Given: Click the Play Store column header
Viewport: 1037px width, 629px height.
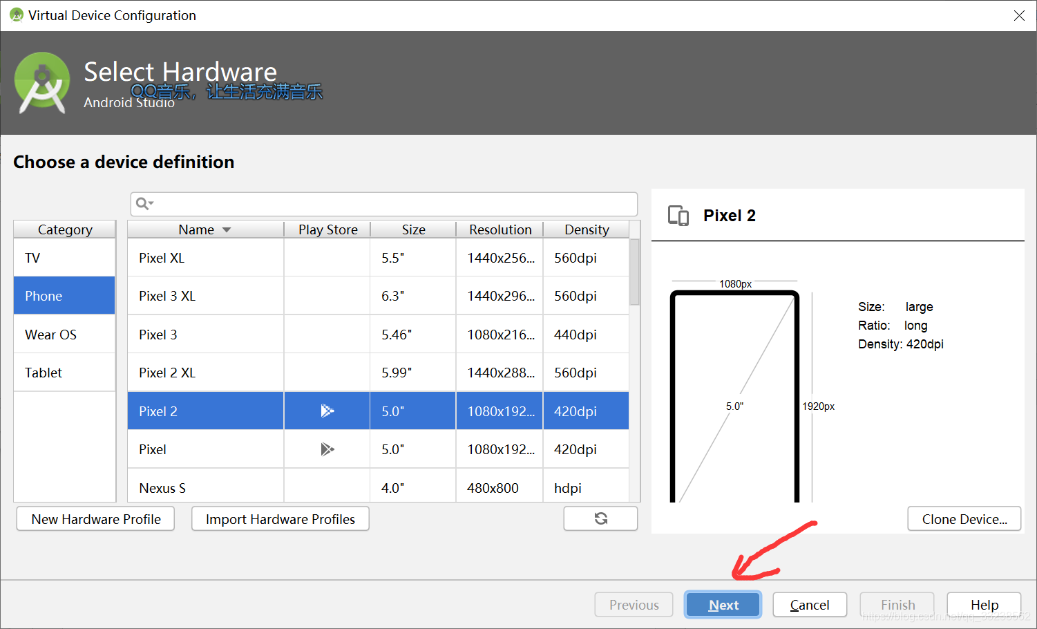Looking at the screenshot, I should click(x=327, y=229).
